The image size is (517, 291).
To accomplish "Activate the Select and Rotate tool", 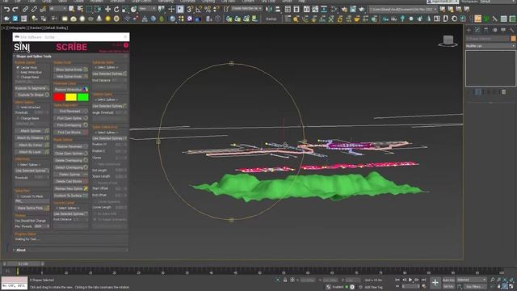I will (116, 10).
